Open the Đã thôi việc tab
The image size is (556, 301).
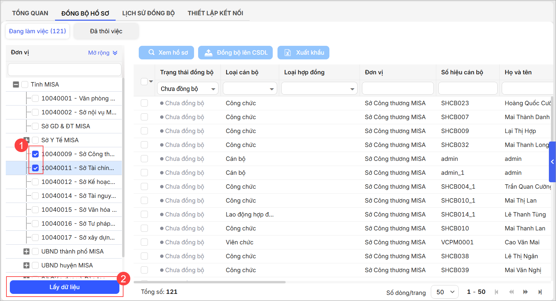pyautogui.click(x=106, y=31)
